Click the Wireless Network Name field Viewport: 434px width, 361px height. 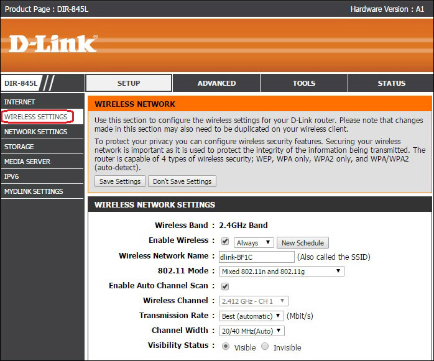256,257
